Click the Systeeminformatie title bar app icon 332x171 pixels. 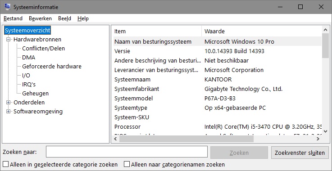7,7
